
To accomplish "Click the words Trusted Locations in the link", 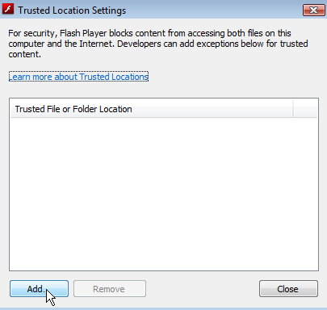I will tap(114, 77).
